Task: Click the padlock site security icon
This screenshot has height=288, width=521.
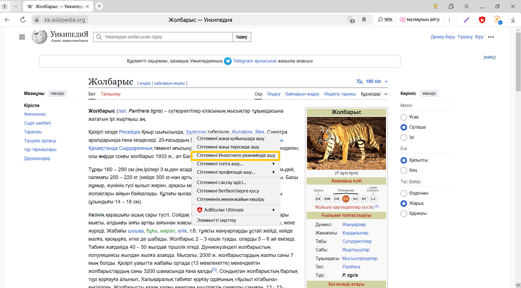Action: (x=37, y=20)
